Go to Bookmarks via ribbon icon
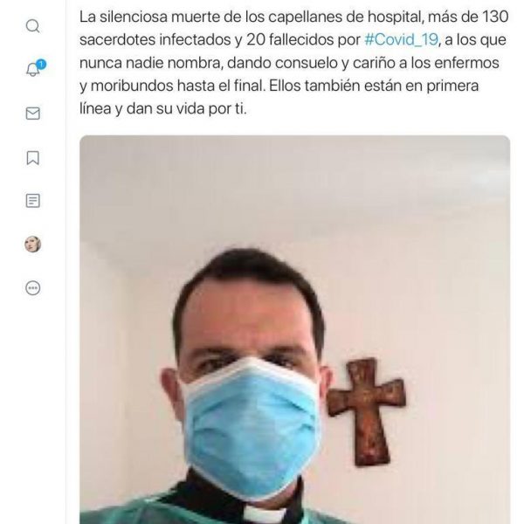Viewport: 524px width, 524px height. coord(33,158)
